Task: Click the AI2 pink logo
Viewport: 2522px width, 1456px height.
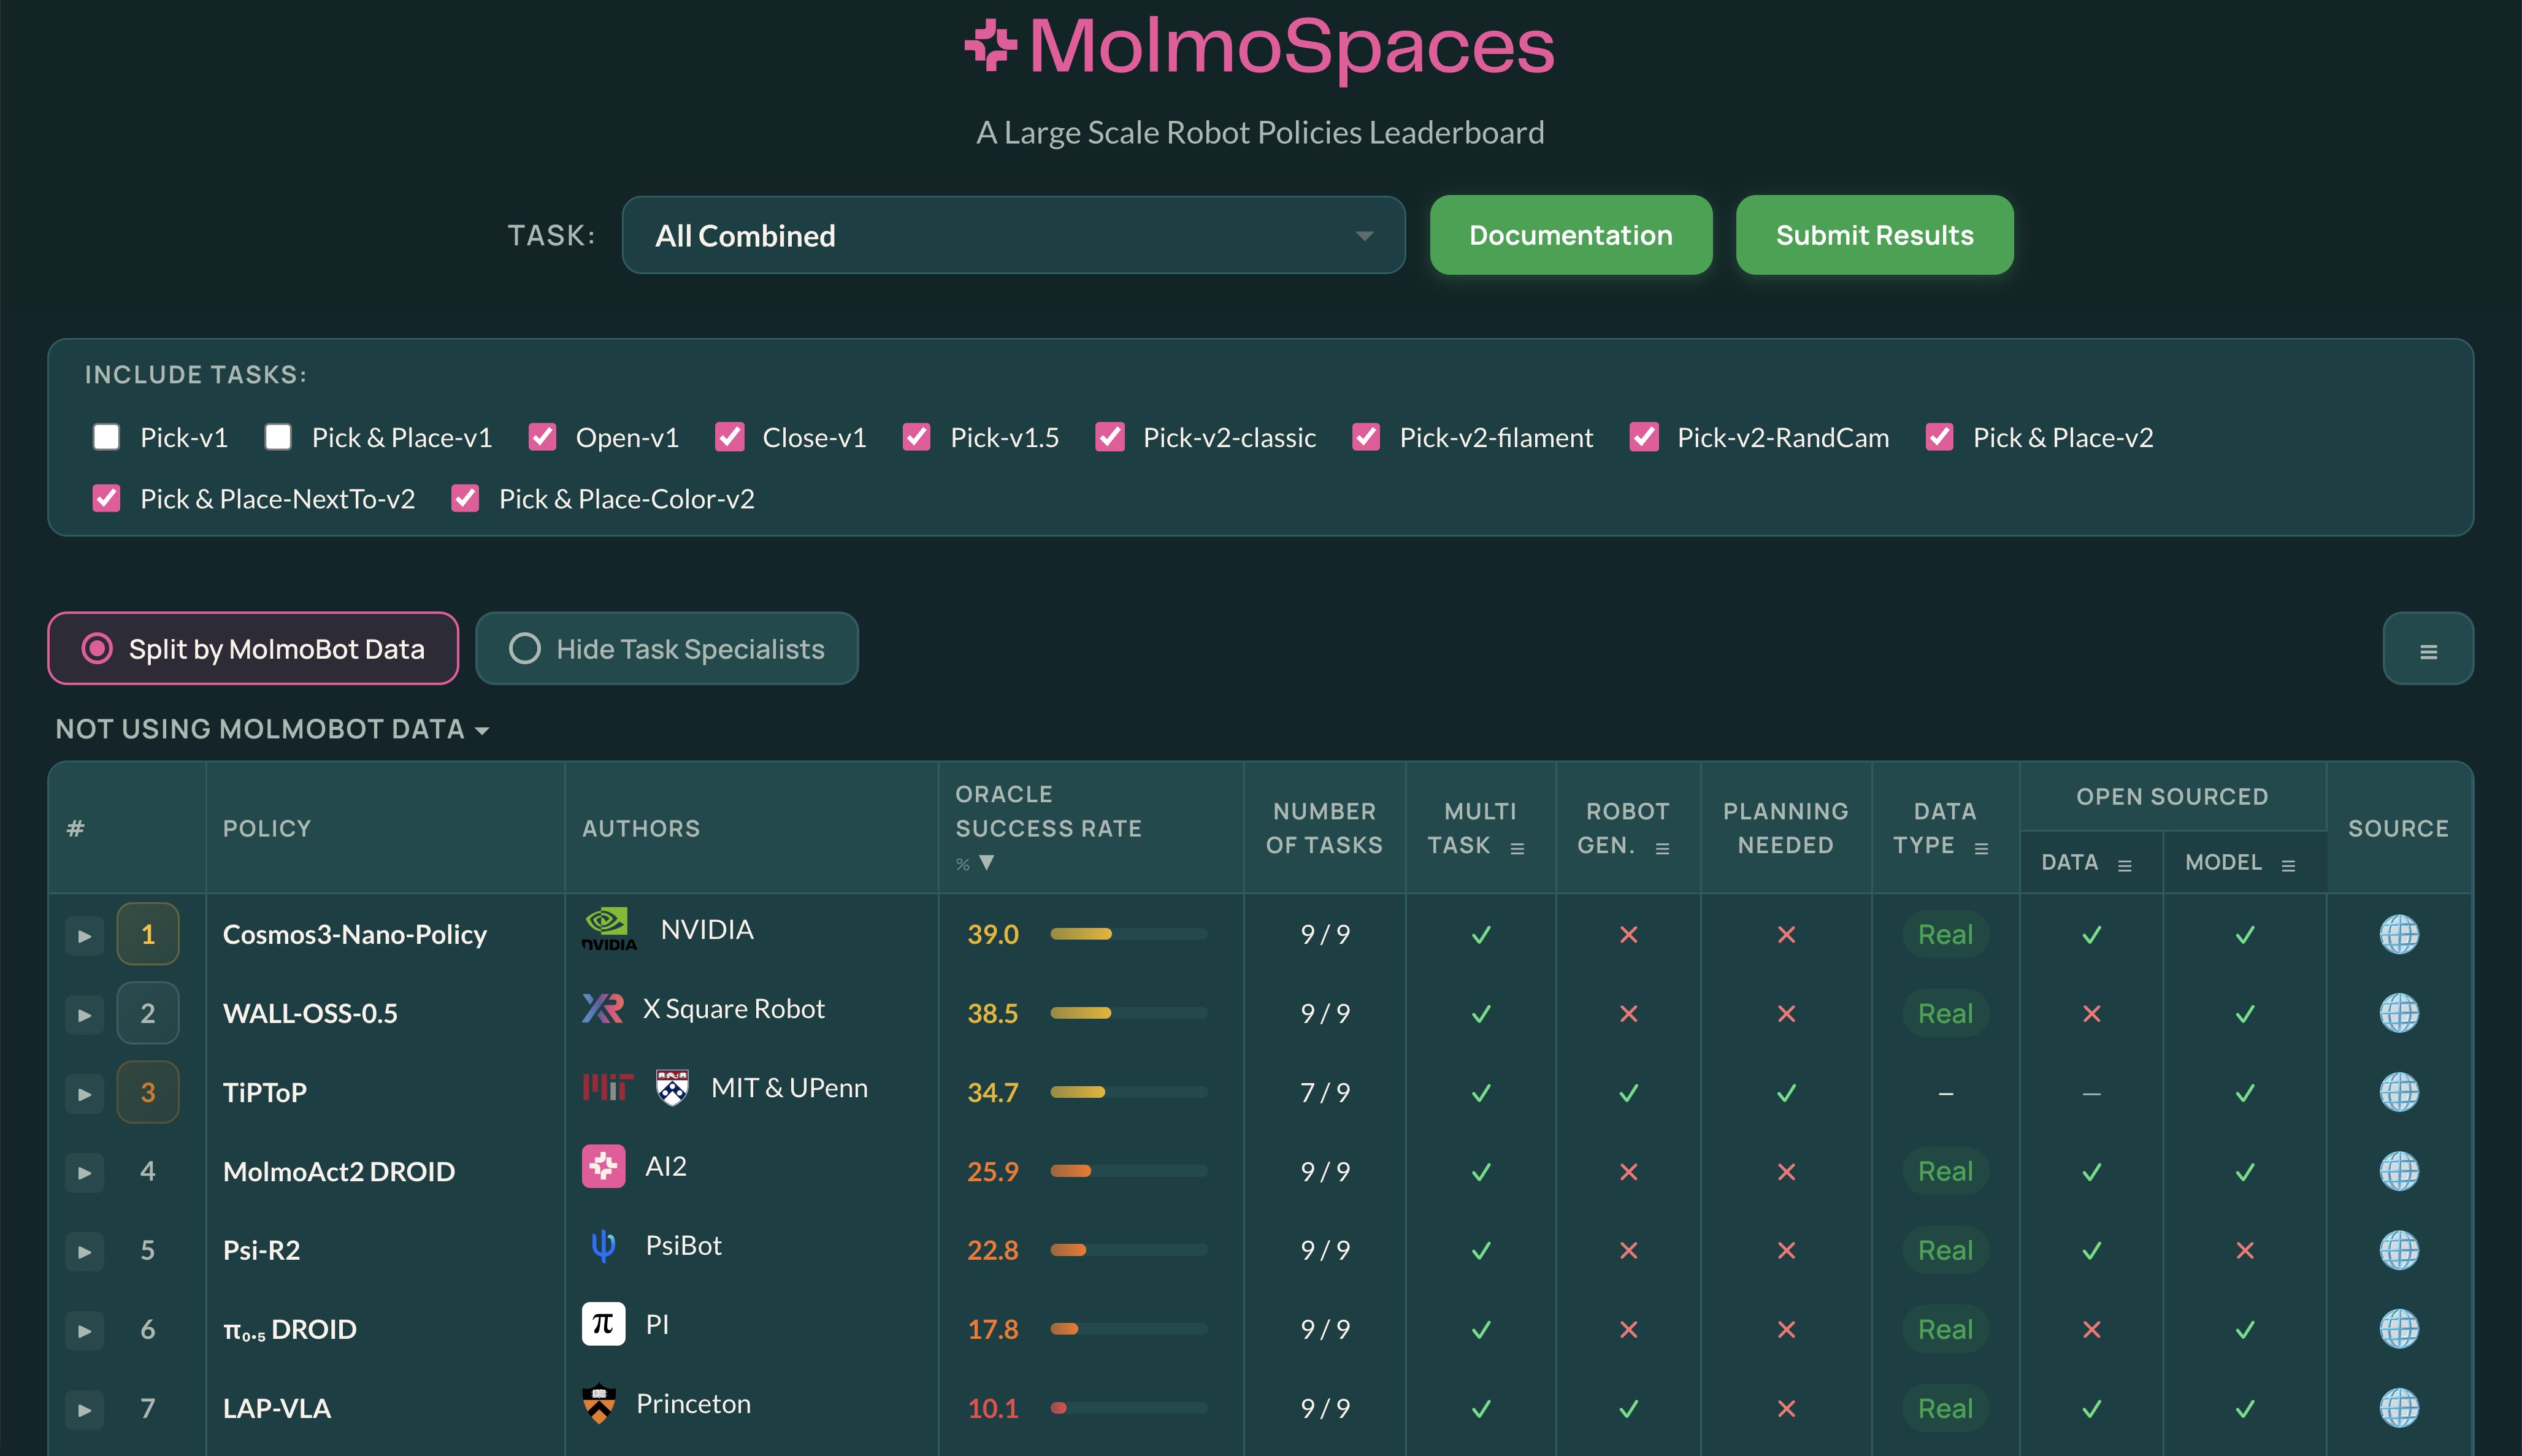Action: [604, 1166]
